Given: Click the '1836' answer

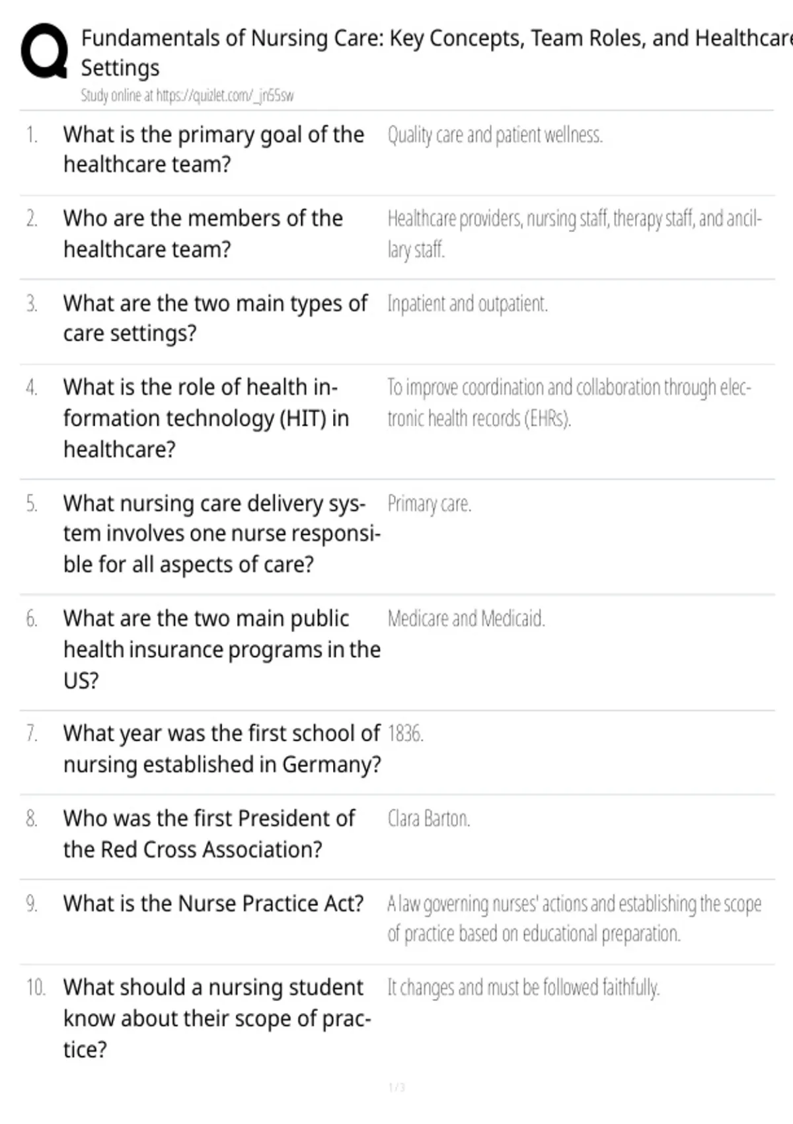Looking at the screenshot, I should (x=405, y=733).
